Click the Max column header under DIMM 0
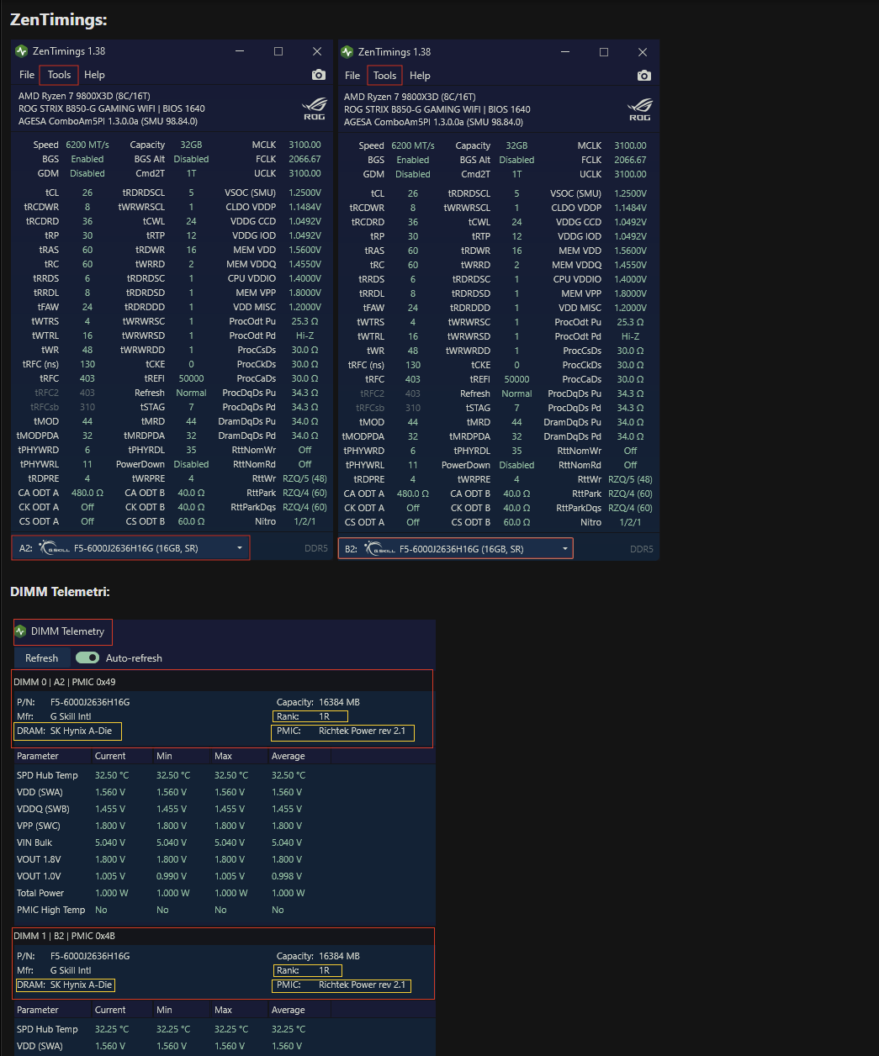Screen dimensions: 879x1056 223,756
